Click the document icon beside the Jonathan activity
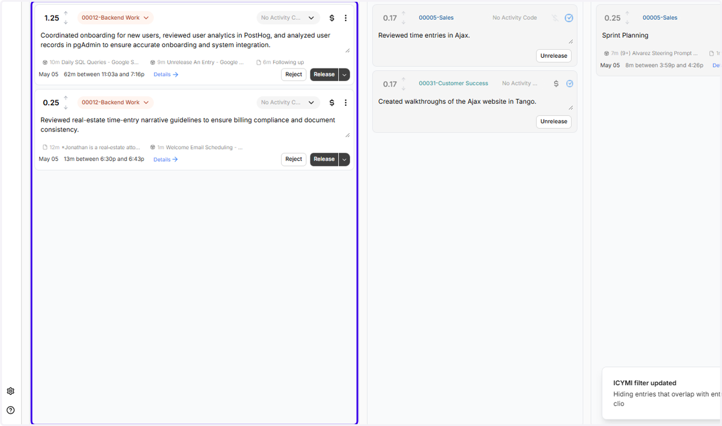The width and height of the screenshot is (722, 426). coord(45,147)
